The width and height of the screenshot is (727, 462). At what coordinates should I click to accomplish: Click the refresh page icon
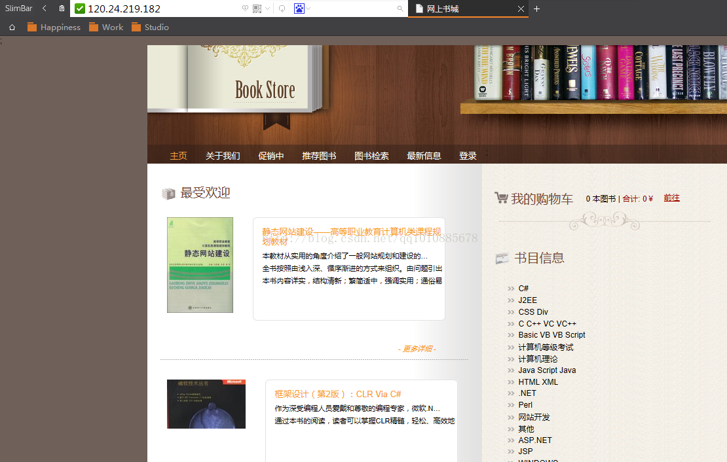[282, 9]
